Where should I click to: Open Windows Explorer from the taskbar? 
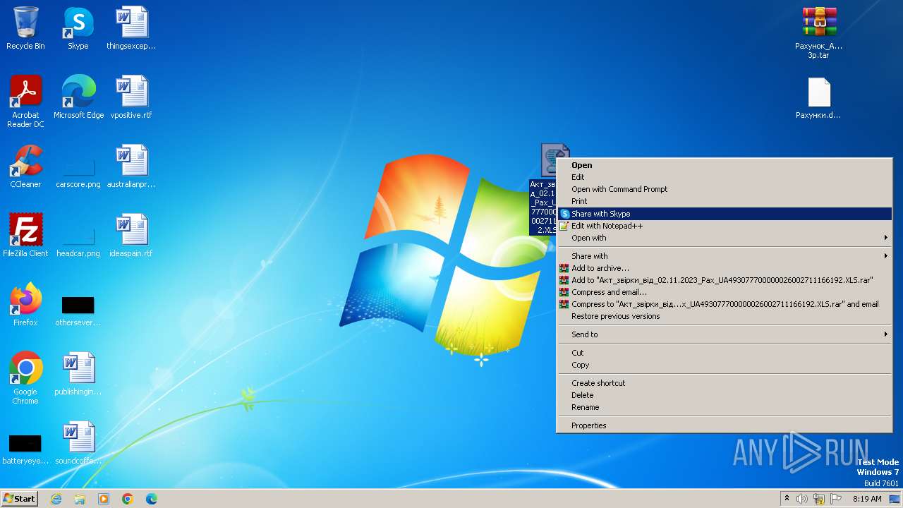pyautogui.click(x=80, y=499)
